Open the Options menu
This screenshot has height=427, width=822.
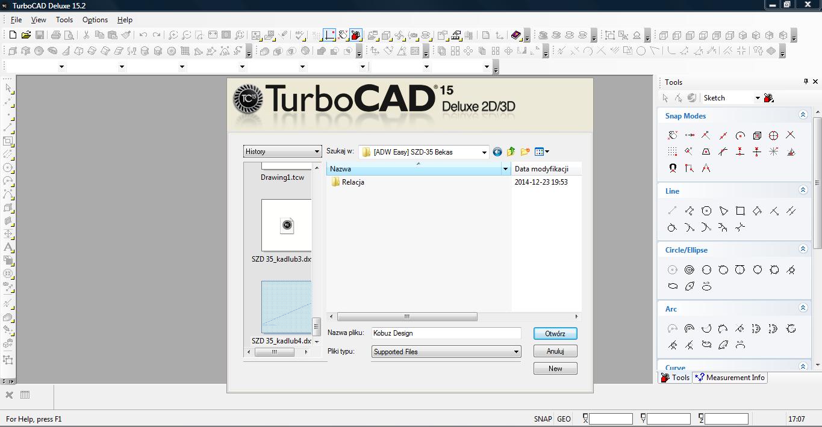(x=95, y=20)
